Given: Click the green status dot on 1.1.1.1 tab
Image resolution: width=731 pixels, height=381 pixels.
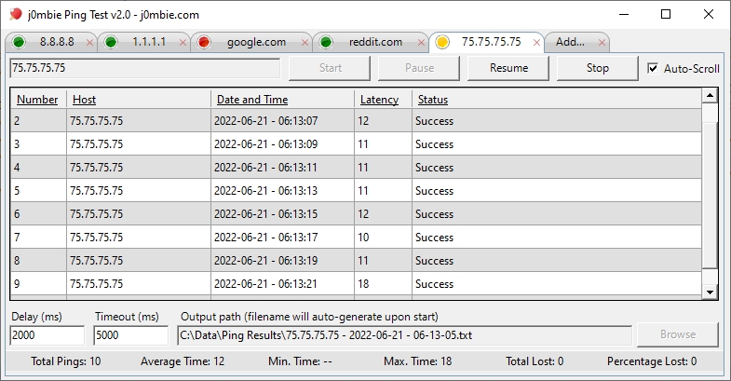Looking at the screenshot, I should (111, 43).
